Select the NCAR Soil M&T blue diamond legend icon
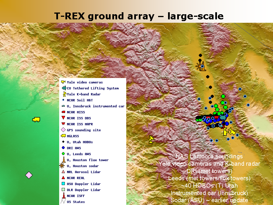The width and height of the screenshot is (273, 205). point(63,100)
